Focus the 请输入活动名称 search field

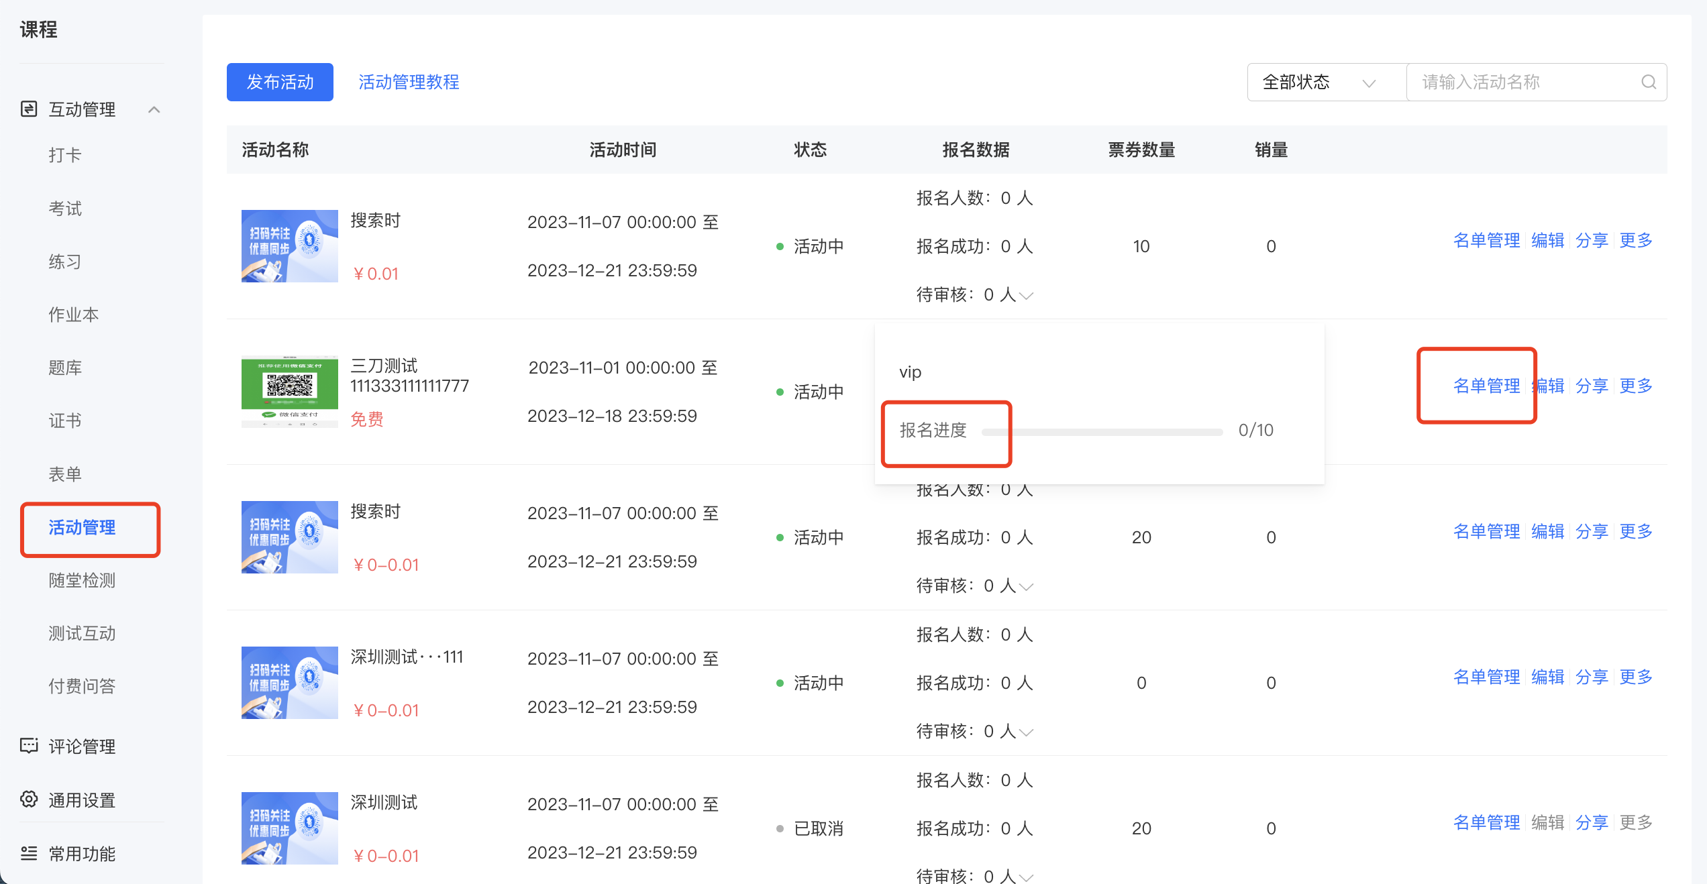[x=1523, y=82]
